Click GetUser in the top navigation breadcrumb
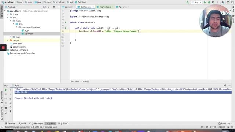 click(80, 2)
